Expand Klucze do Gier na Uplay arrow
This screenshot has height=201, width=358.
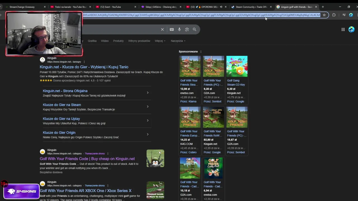pyautogui.click(x=148, y=121)
